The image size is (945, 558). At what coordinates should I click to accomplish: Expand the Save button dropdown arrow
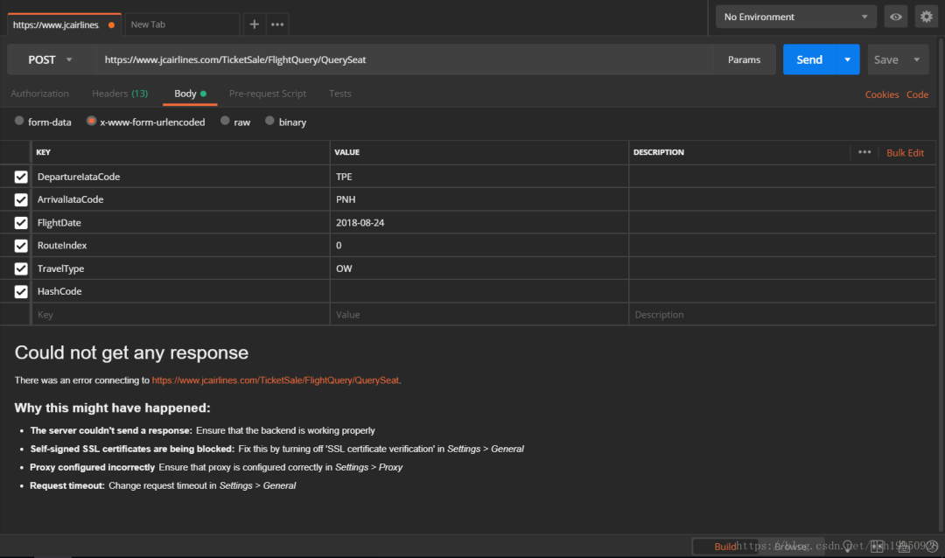[917, 59]
